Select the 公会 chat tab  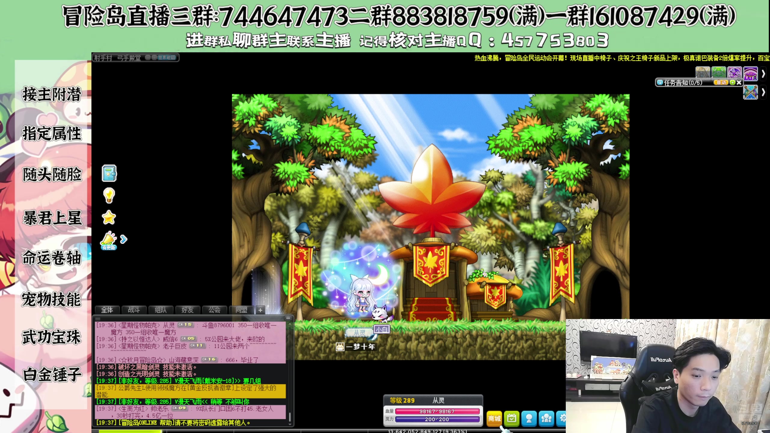pyautogui.click(x=214, y=310)
